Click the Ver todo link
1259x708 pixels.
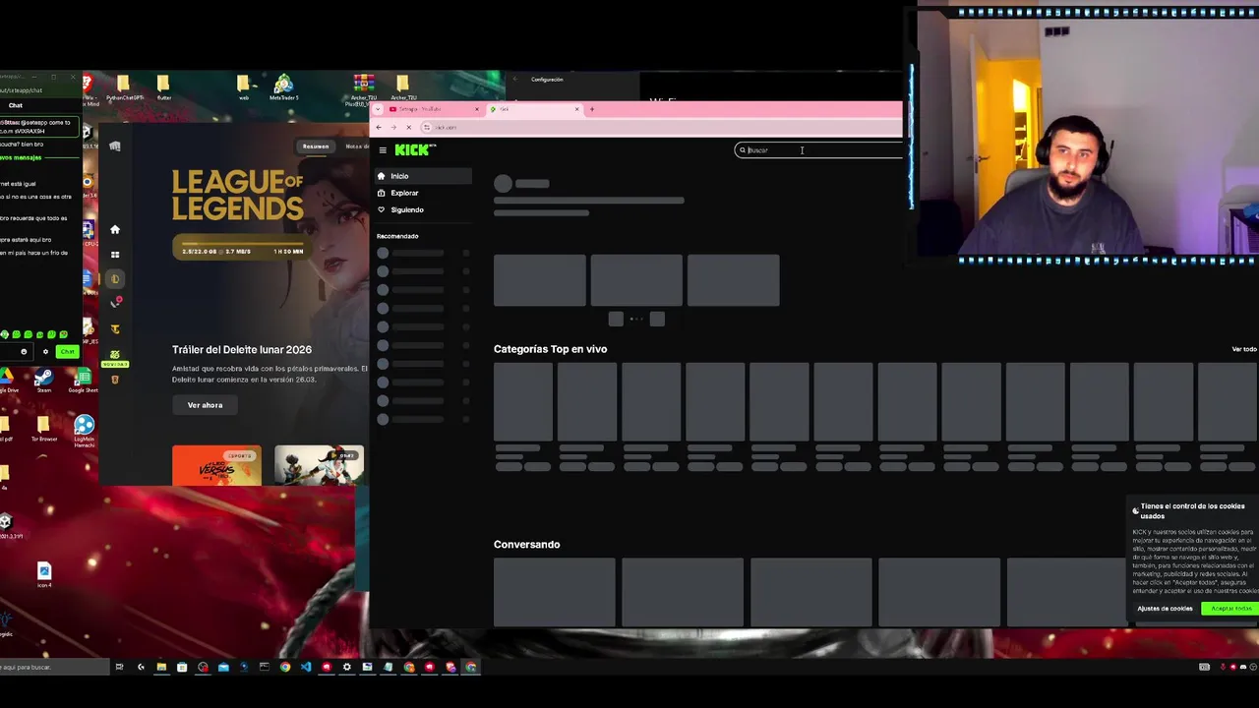(1244, 349)
